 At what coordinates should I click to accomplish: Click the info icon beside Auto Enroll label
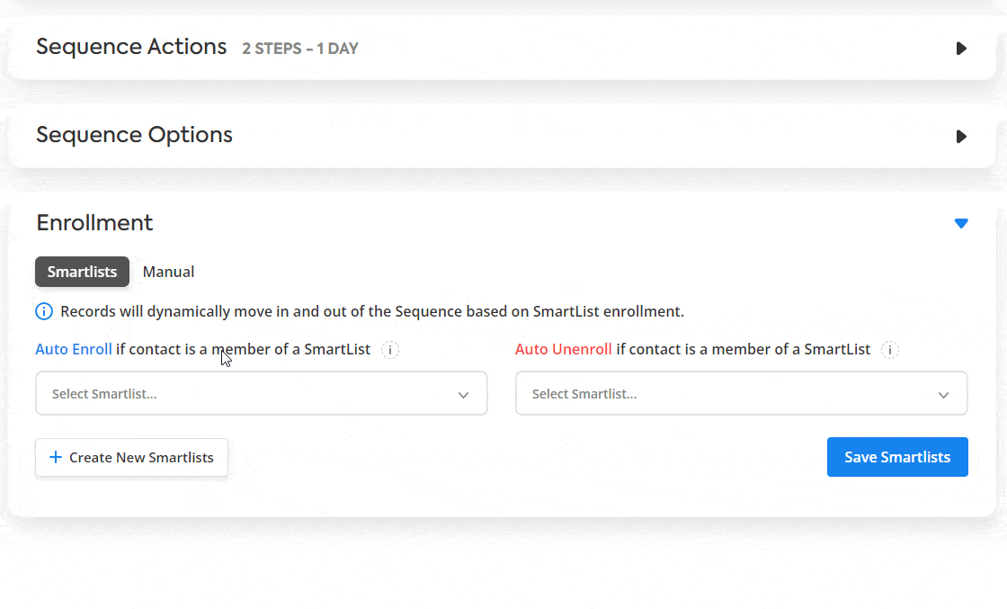[x=390, y=349]
